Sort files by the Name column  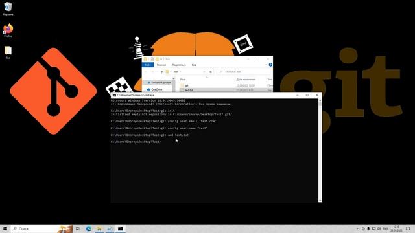[x=183, y=79]
